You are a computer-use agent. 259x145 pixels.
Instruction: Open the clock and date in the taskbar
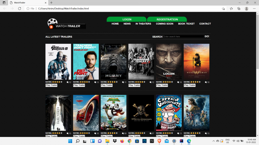(x=251, y=141)
